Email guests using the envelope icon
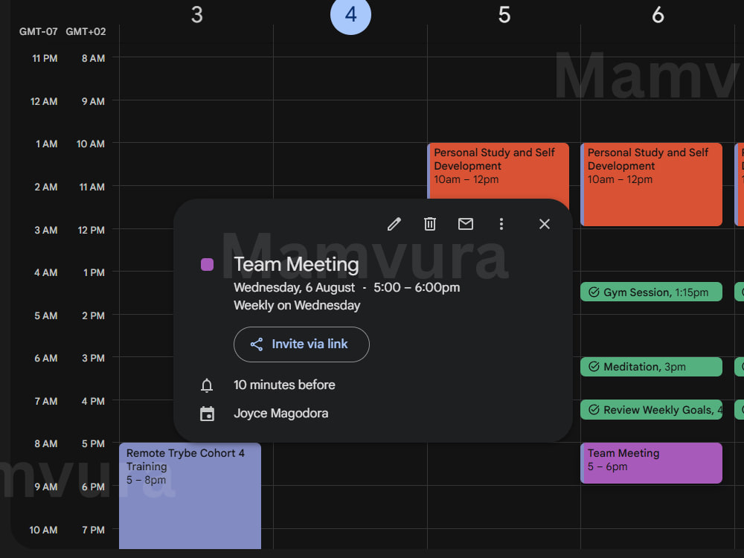This screenshot has width=744, height=558. [x=466, y=224]
